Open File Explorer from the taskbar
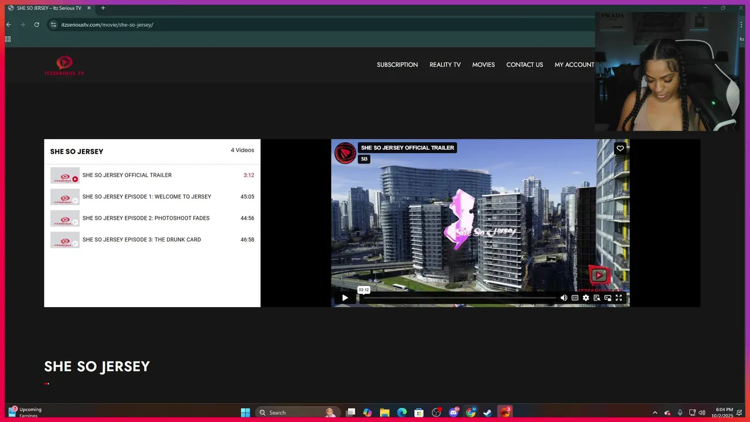Screen dimensions: 750x422 point(384,413)
